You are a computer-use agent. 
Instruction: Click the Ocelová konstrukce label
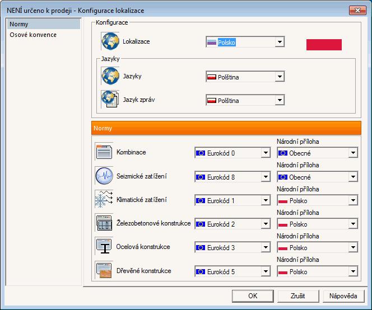(143, 247)
